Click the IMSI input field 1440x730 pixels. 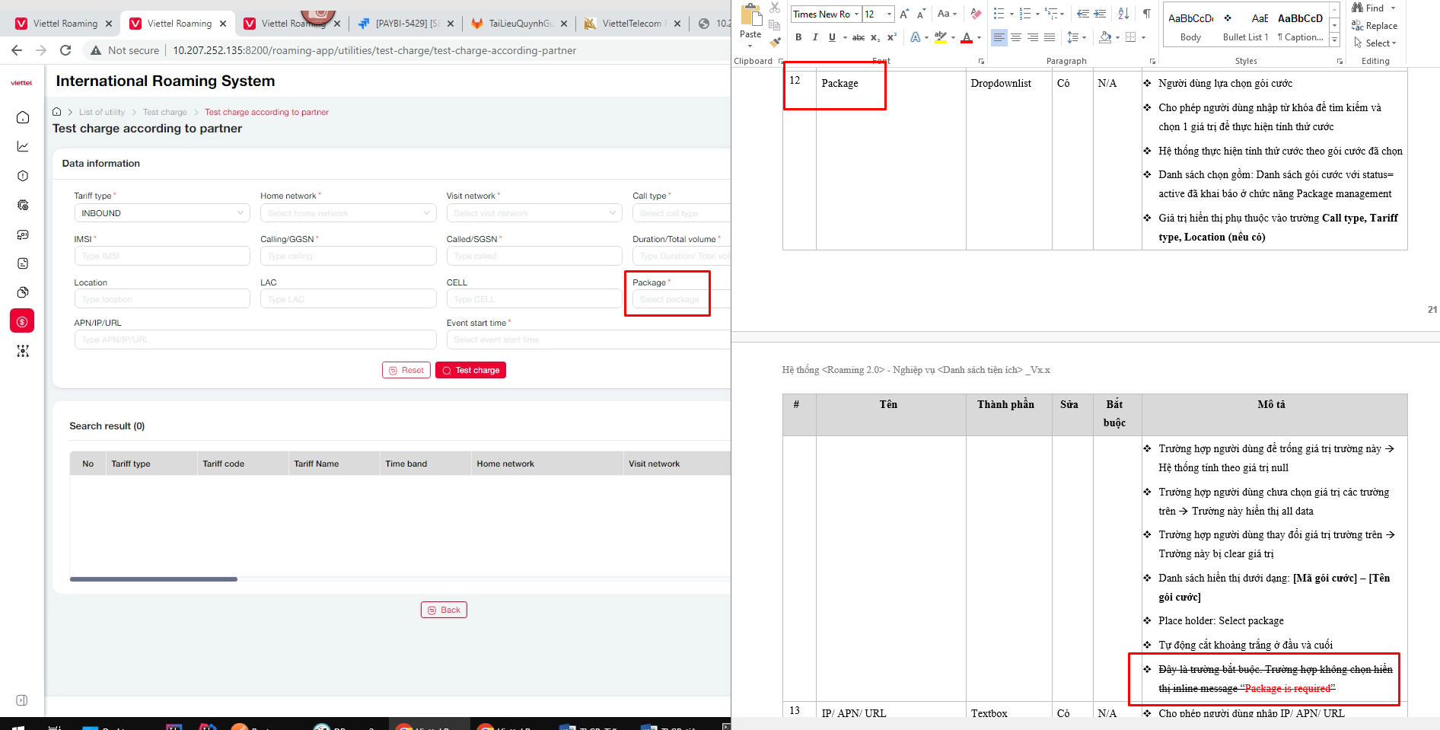tap(161, 256)
